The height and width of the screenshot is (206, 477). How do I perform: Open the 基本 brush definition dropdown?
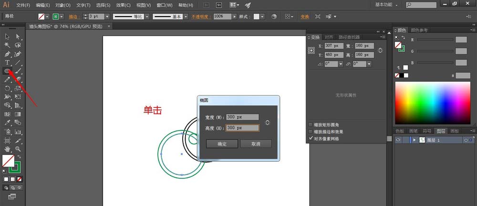[x=186, y=17]
